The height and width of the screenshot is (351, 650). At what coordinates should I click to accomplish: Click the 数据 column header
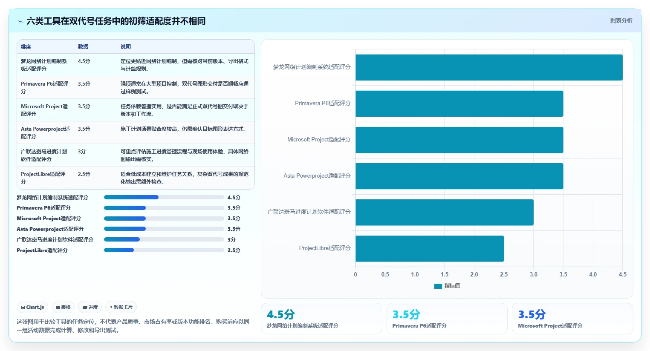pyautogui.click(x=83, y=47)
